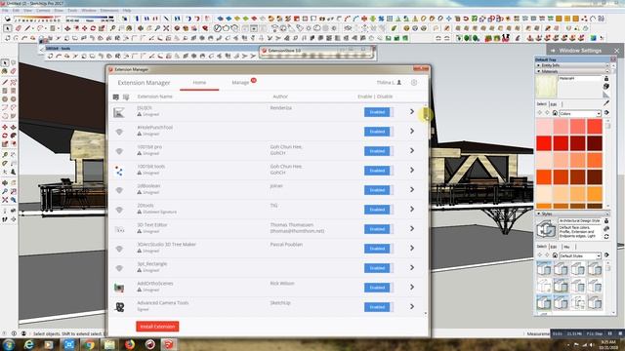
Task: Select the left toolbar arrow Select tool
Action: click(5, 62)
